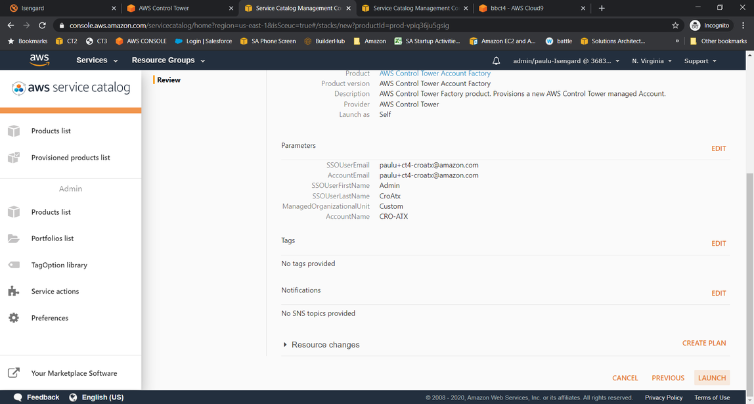
Task: Click the Portfolios list folder icon
Action: (x=13, y=238)
